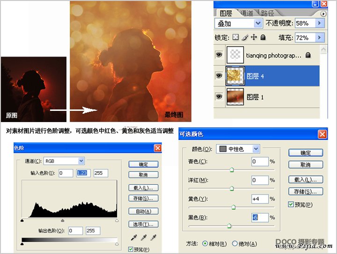337x254 pixels.
Task: Minimize the Layers palette window
Action: [x=315, y=4]
